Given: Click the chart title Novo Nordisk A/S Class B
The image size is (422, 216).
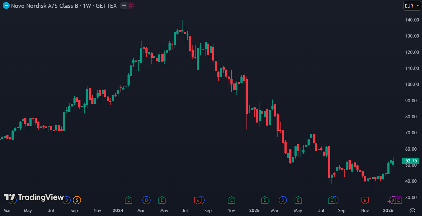Looking at the screenshot, I should coord(45,6).
